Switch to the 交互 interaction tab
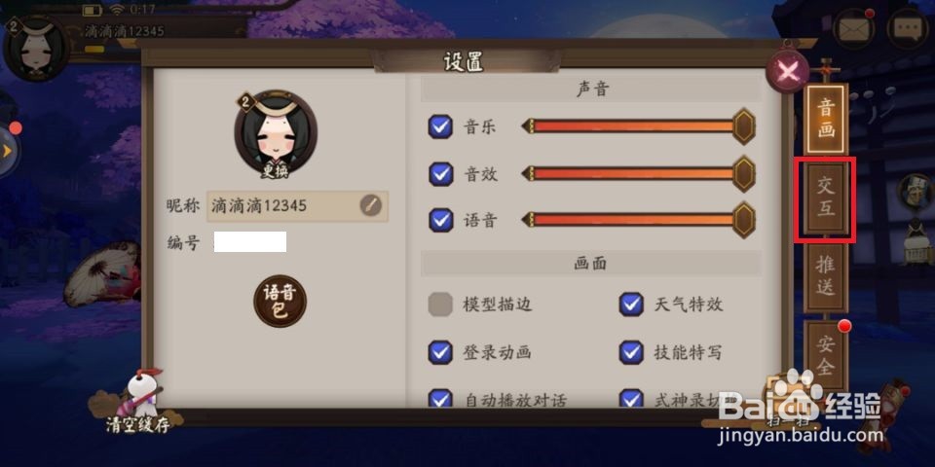935x467 pixels. (825, 198)
